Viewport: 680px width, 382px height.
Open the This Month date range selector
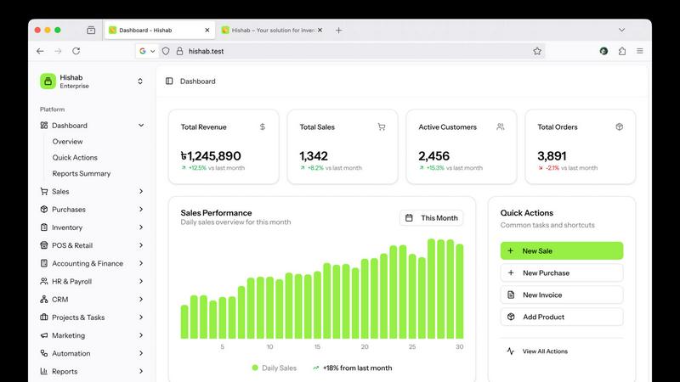(432, 218)
